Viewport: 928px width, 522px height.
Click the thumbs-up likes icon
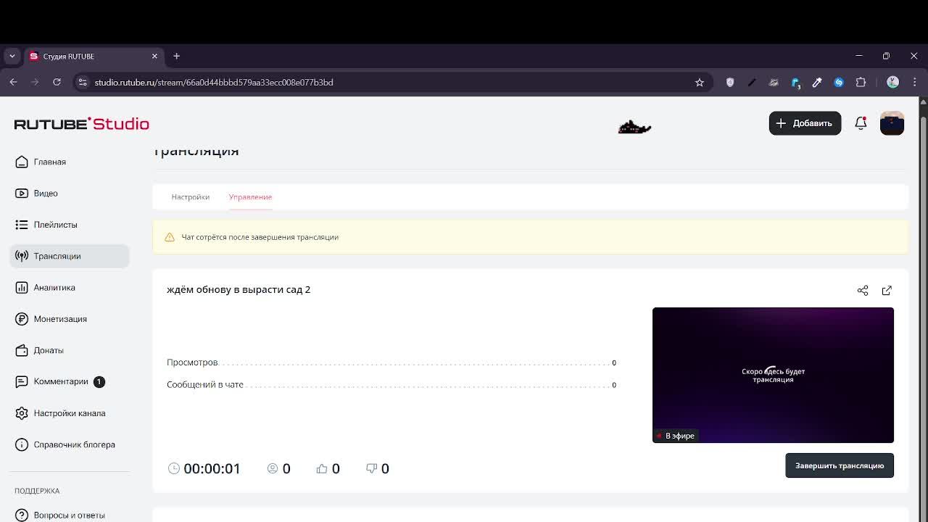click(322, 468)
